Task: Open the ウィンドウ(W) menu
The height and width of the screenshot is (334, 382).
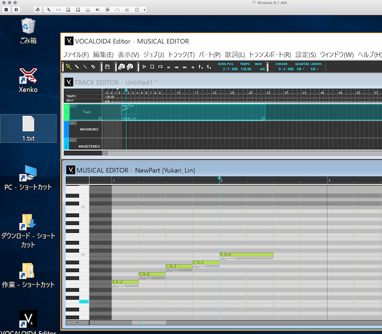Action: [337, 54]
